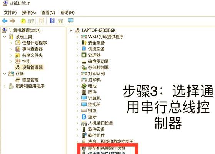Click the scan for hardware changes monitor icon

click(71, 21)
